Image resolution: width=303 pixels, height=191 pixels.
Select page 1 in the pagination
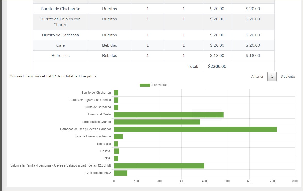(x=272, y=77)
